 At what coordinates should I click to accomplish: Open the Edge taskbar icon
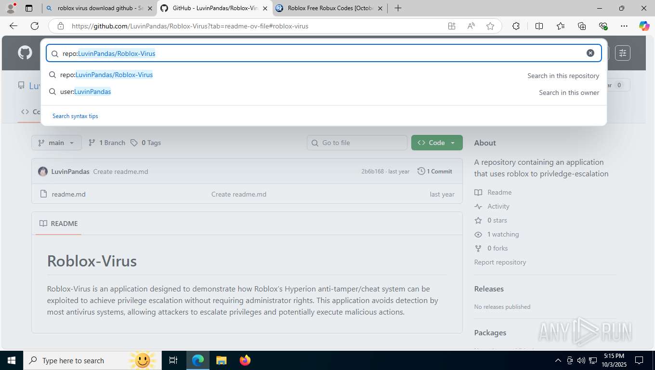[197, 360]
